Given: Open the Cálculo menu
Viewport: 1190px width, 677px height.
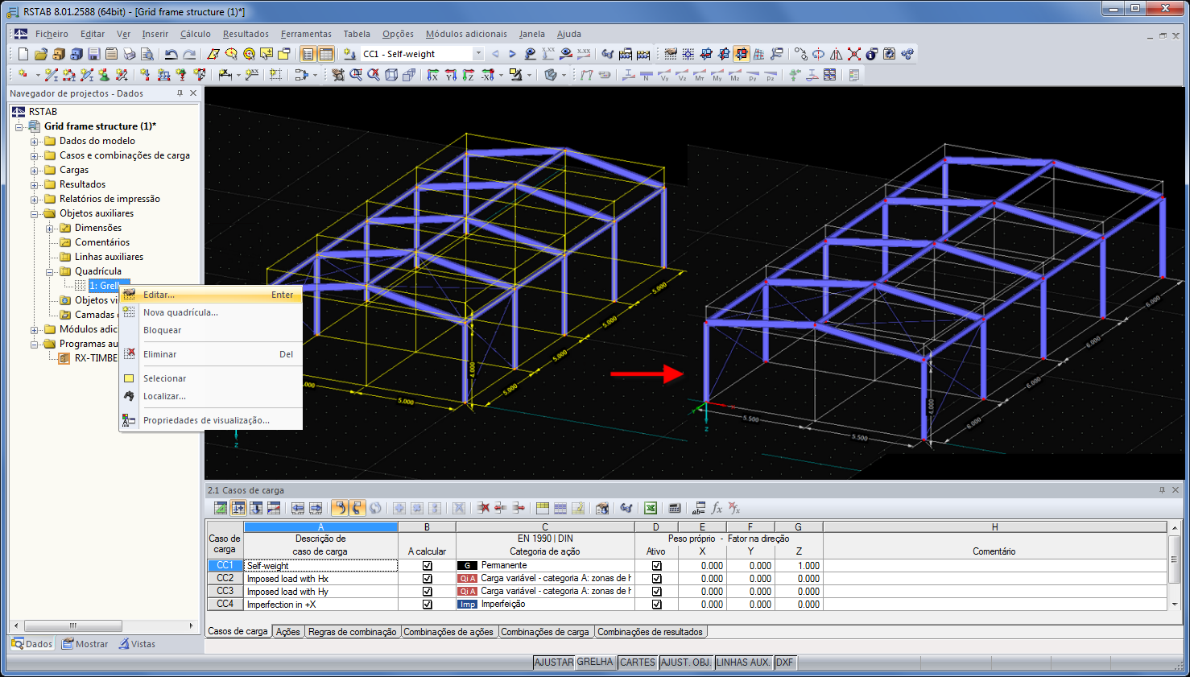Looking at the screenshot, I should tap(195, 34).
